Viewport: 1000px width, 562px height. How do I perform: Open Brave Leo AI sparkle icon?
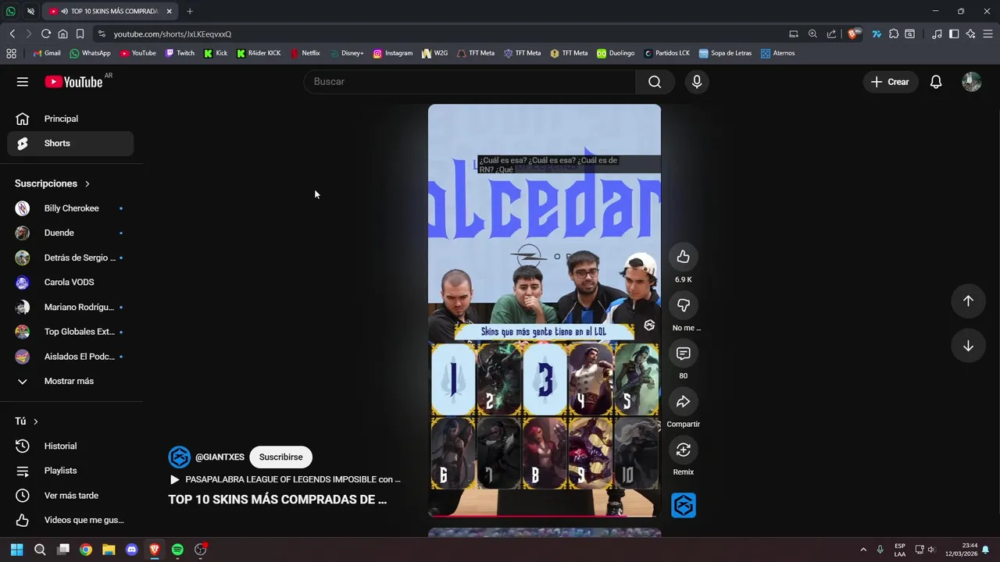970,34
